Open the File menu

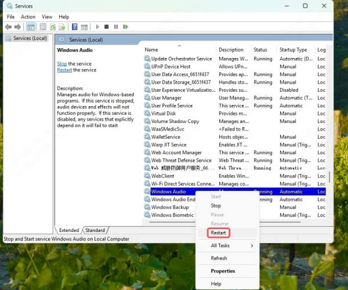point(10,17)
